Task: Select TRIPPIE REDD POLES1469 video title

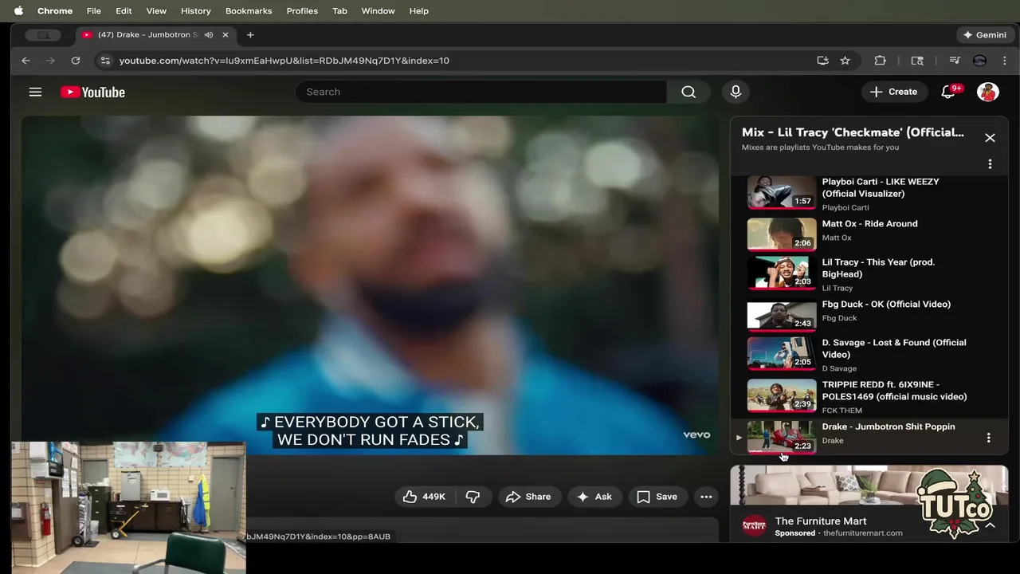Action: pos(894,391)
